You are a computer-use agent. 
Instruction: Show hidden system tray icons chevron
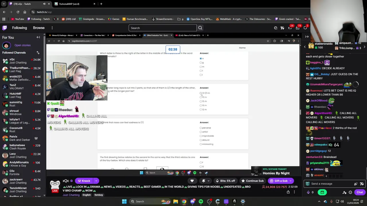click(320, 201)
